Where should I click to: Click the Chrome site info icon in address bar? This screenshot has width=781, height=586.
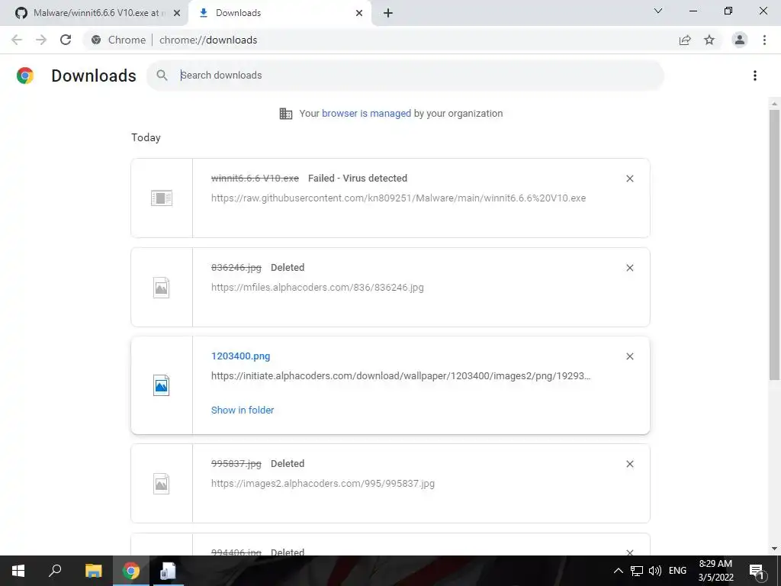(96, 40)
